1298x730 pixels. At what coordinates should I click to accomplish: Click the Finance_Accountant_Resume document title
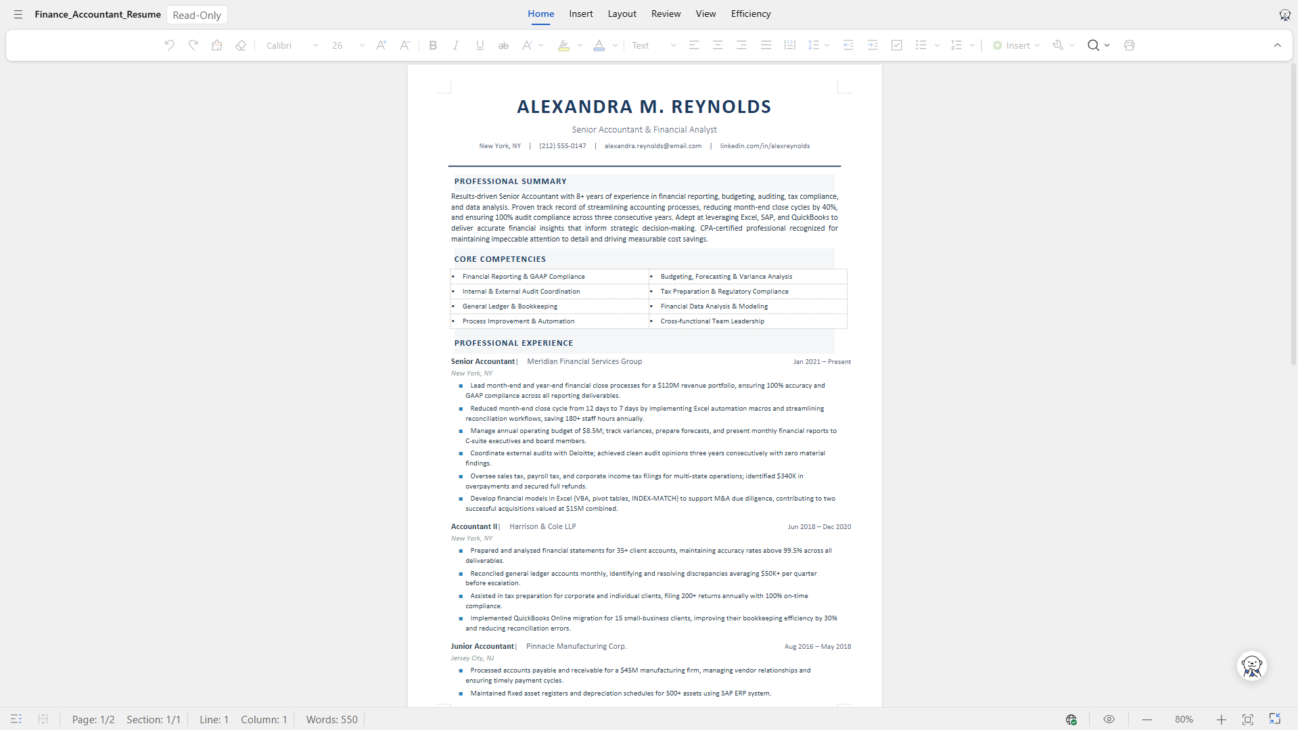tap(97, 14)
